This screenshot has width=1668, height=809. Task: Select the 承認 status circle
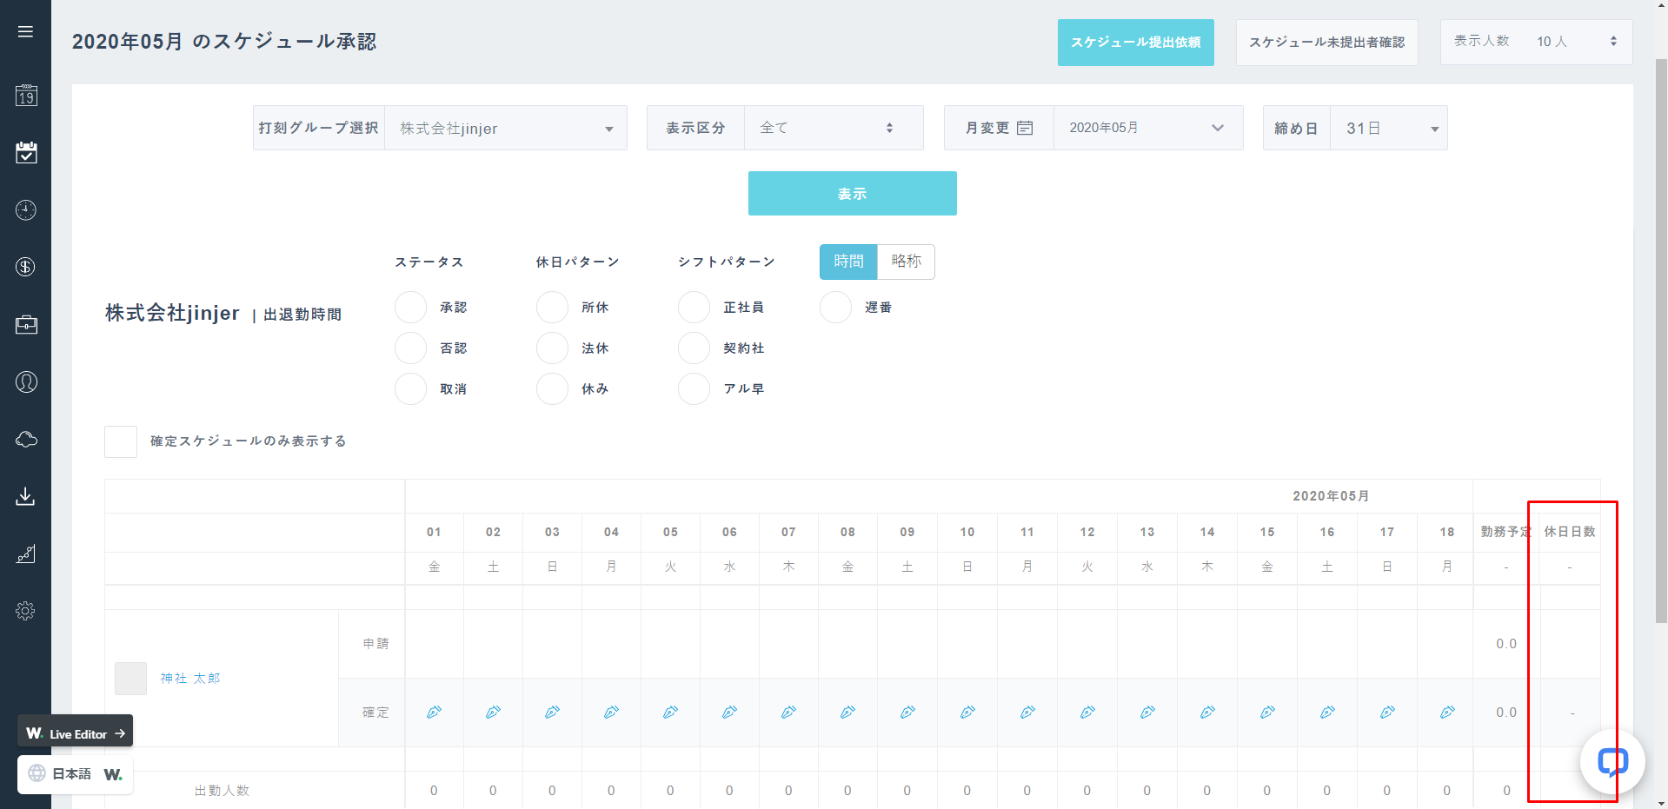(x=410, y=308)
